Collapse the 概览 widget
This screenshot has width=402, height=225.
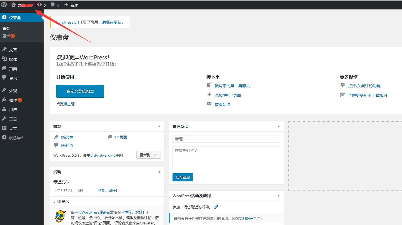[159, 126]
